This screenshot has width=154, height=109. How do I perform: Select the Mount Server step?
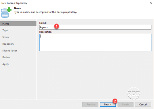click(10, 51)
